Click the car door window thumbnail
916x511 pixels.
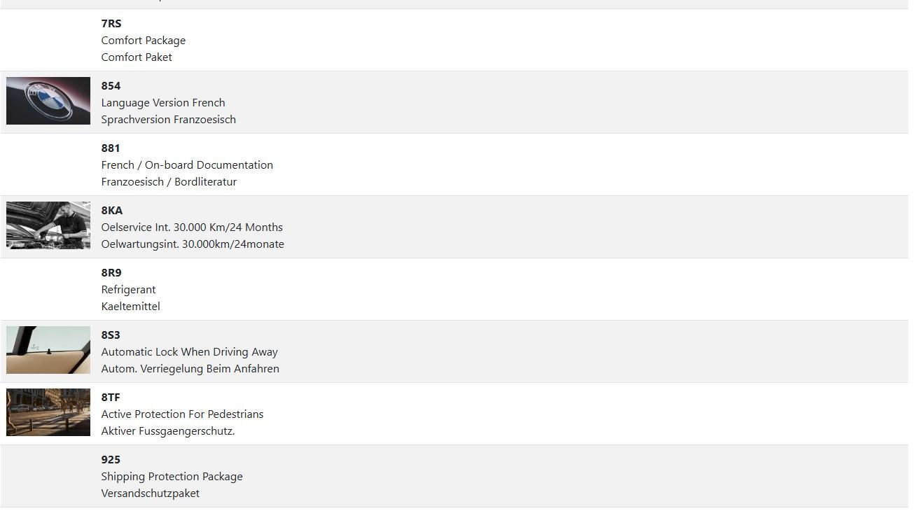click(x=48, y=350)
